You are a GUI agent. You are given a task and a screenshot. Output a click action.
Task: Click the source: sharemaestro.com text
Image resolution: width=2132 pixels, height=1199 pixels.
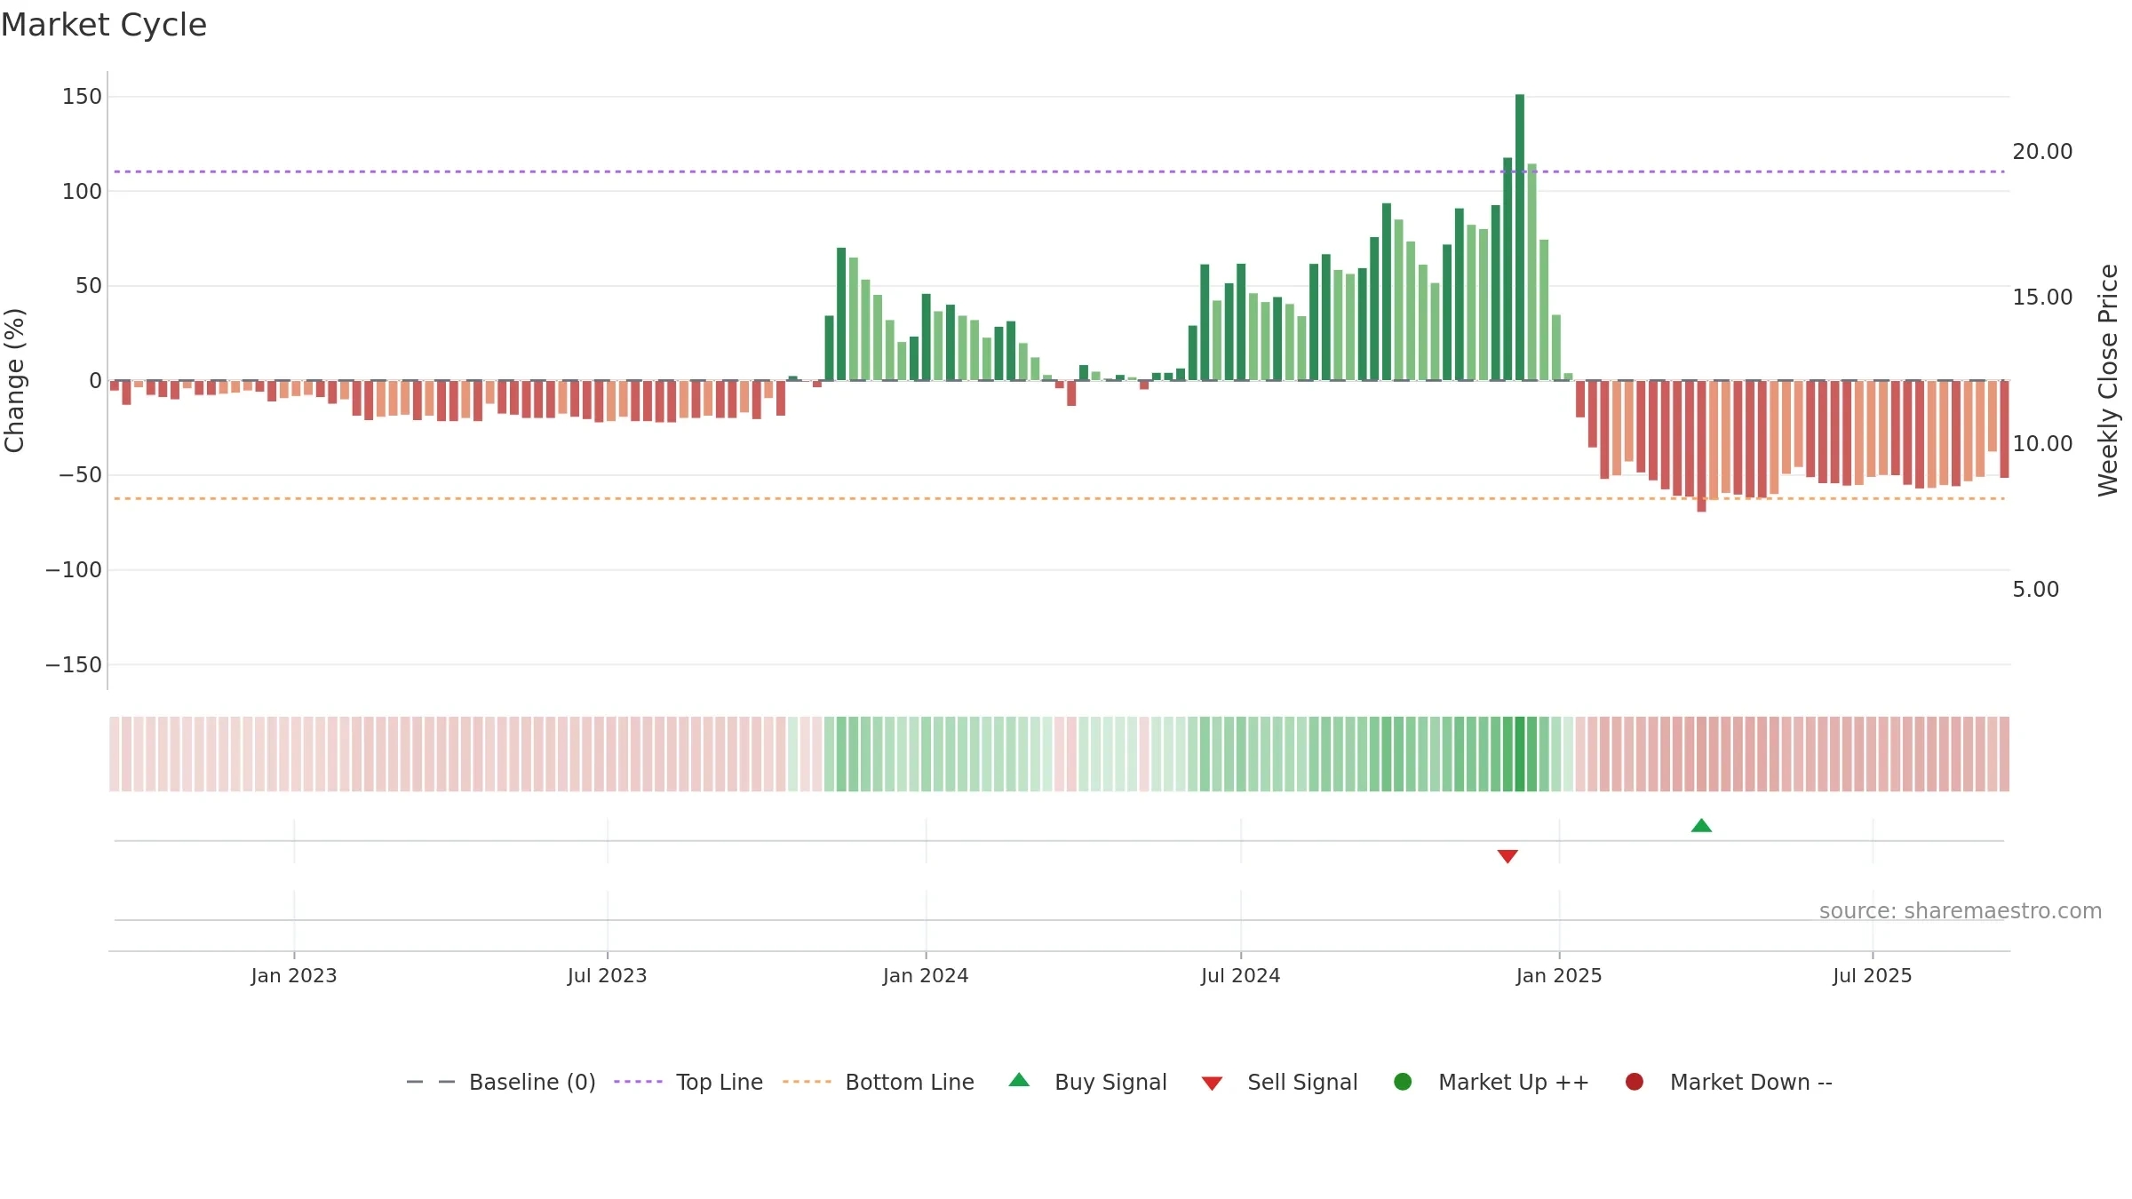[x=1961, y=911]
